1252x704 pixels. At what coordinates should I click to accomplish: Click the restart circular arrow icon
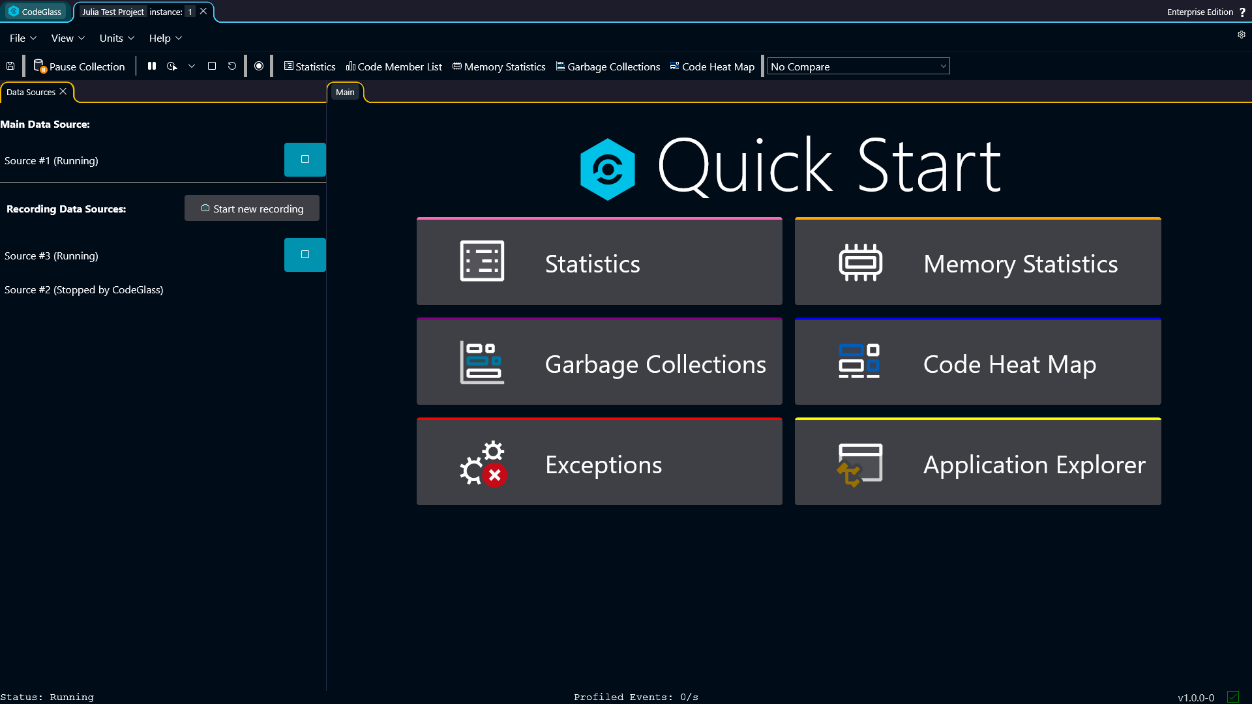(232, 66)
